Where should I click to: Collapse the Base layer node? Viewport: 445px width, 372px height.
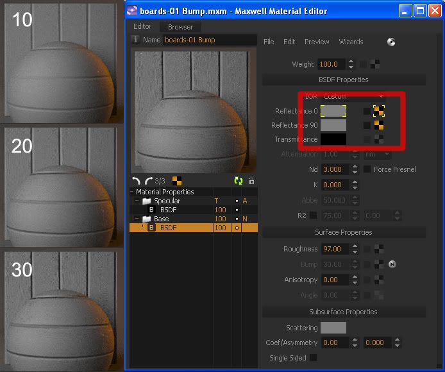(x=137, y=219)
